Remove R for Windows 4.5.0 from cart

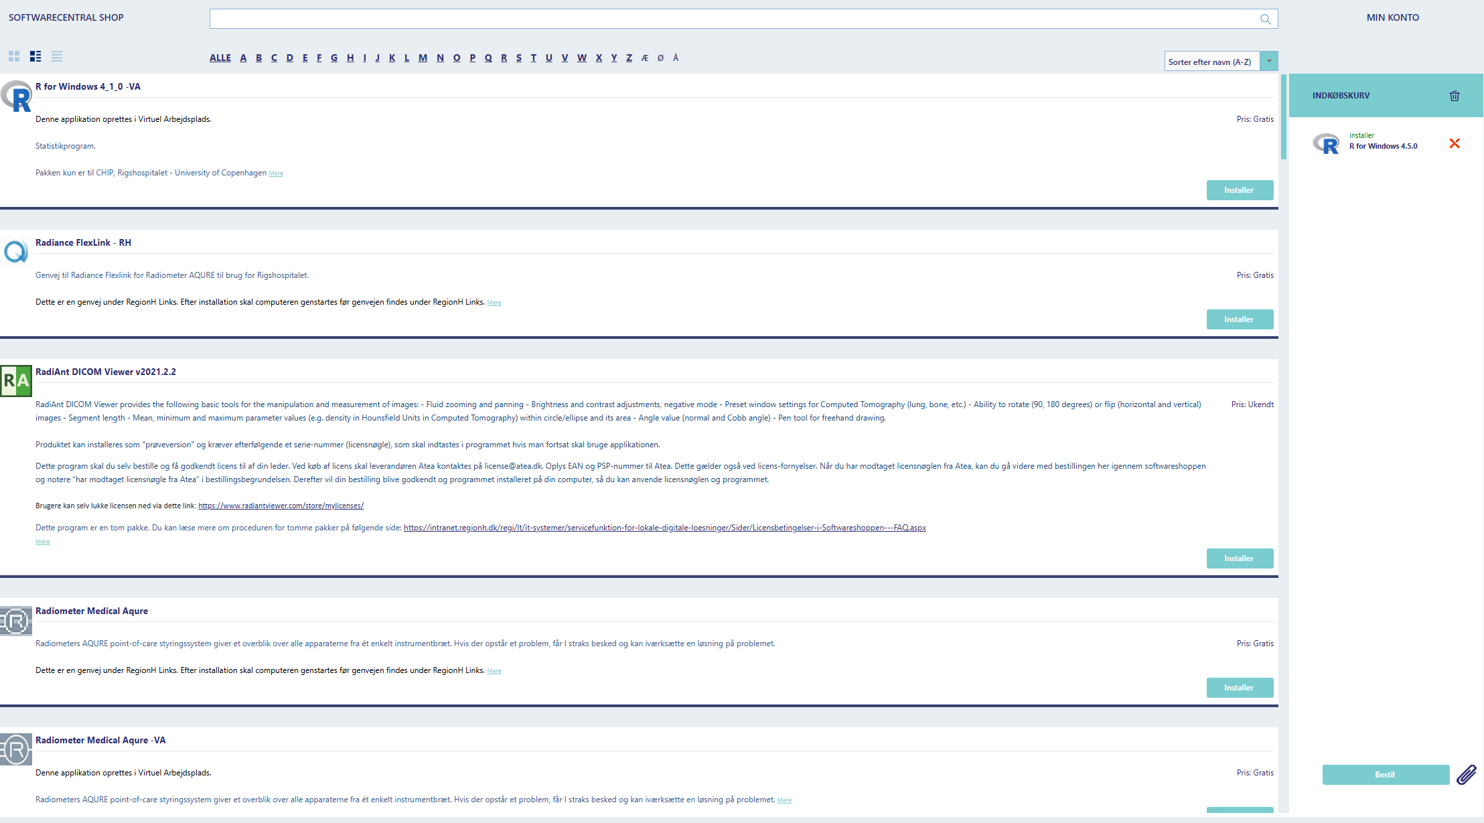coord(1455,143)
